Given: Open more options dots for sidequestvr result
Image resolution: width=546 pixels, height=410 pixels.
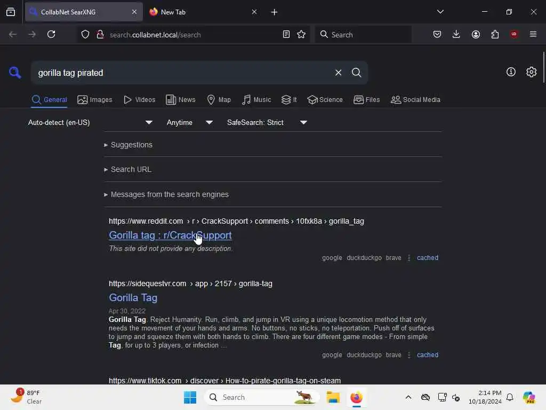Looking at the screenshot, I should pos(409,354).
